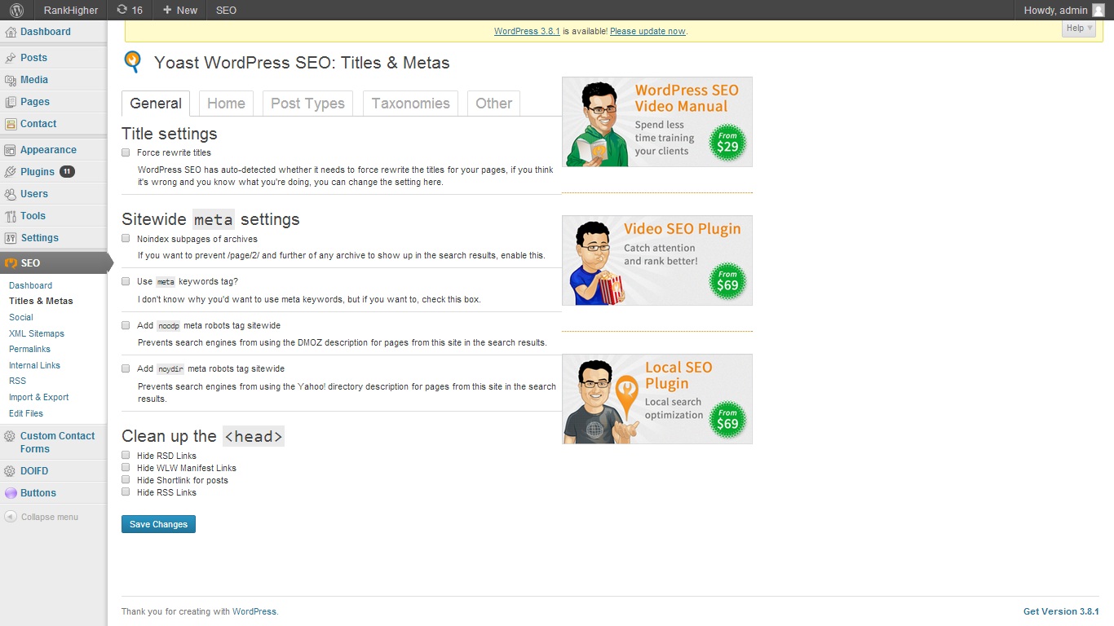1114x626 pixels.
Task: Open Social submenu item
Action: click(x=21, y=317)
